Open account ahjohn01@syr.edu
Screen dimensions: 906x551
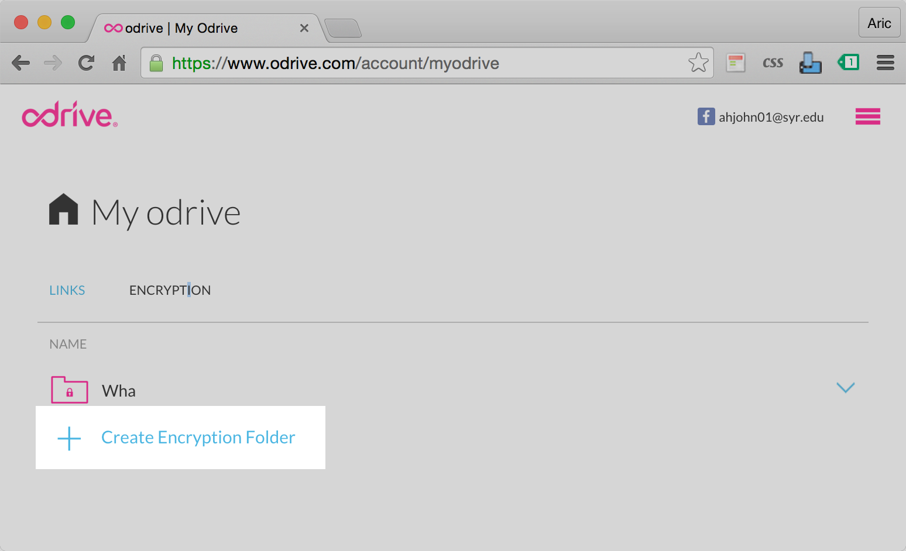click(x=771, y=117)
